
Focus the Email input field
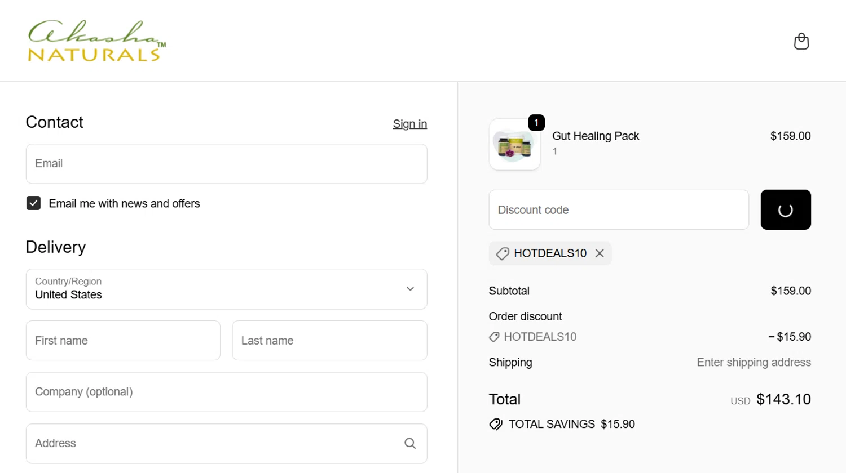point(226,164)
